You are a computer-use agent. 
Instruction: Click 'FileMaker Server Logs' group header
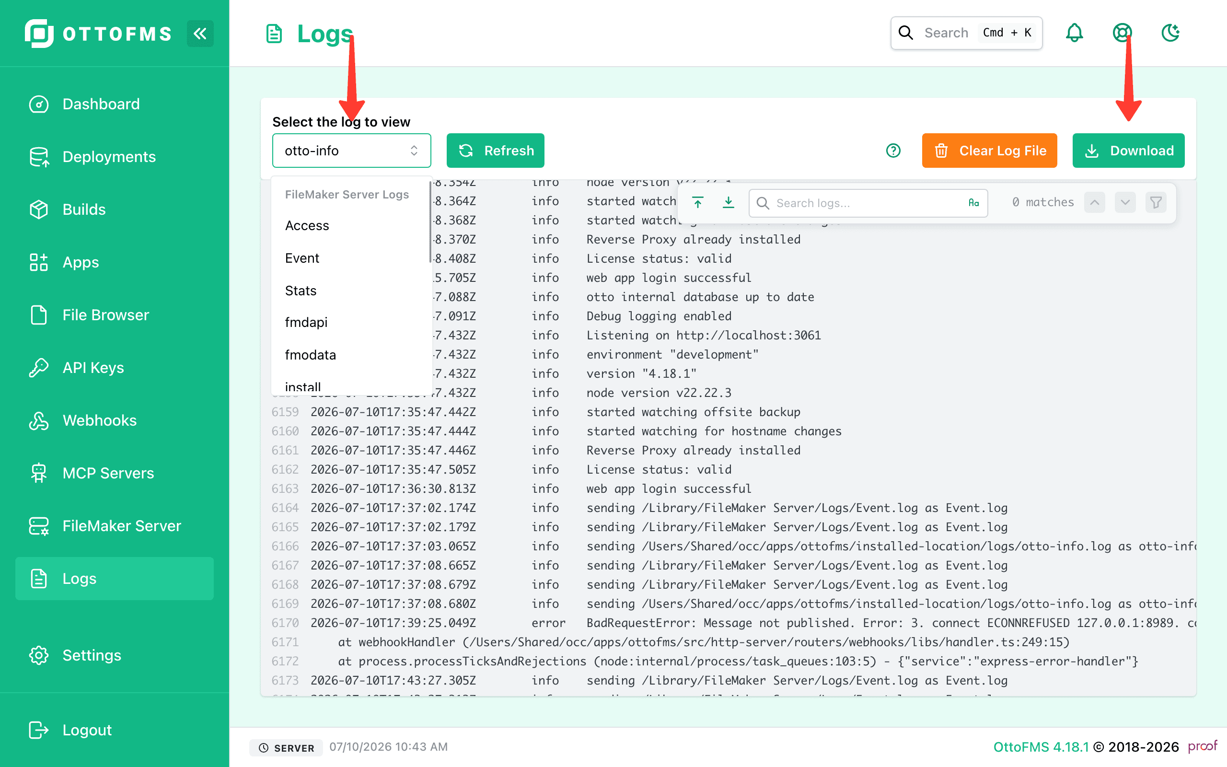point(347,194)
